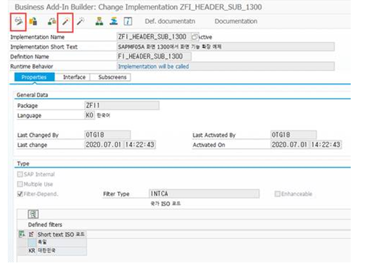374x263 pixels.
Task: Open the Subscreens tab
Action: (112, 77)
